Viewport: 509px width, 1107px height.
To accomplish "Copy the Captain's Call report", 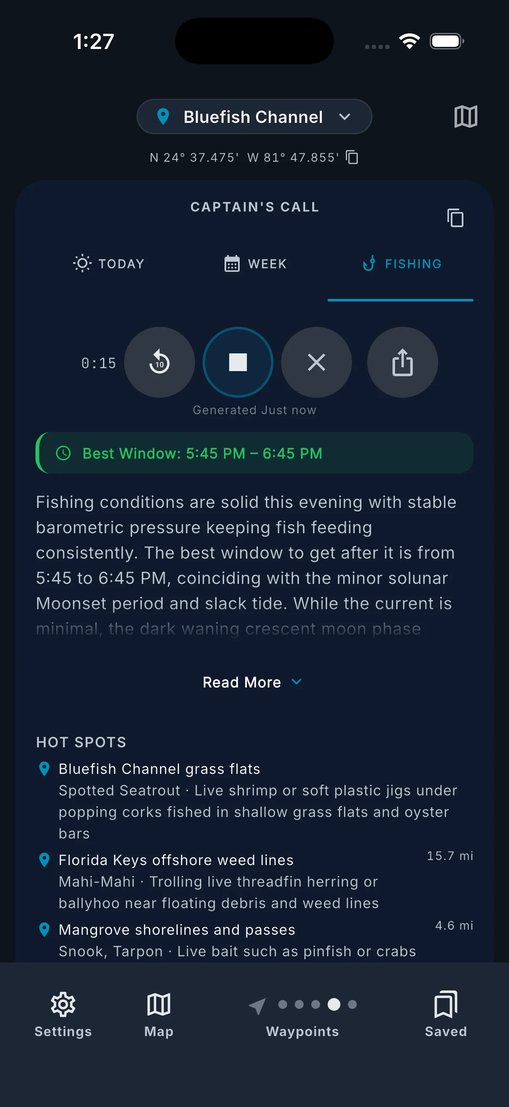I will point(455,218).
